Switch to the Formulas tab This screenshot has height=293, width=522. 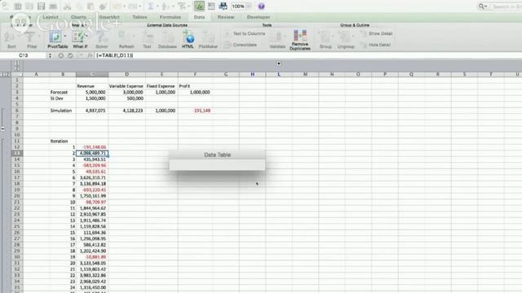[170, 17]
